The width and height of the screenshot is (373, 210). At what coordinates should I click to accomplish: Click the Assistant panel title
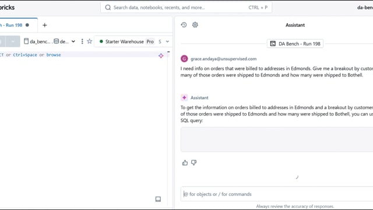pyautogui.click(x=295, y=25)
